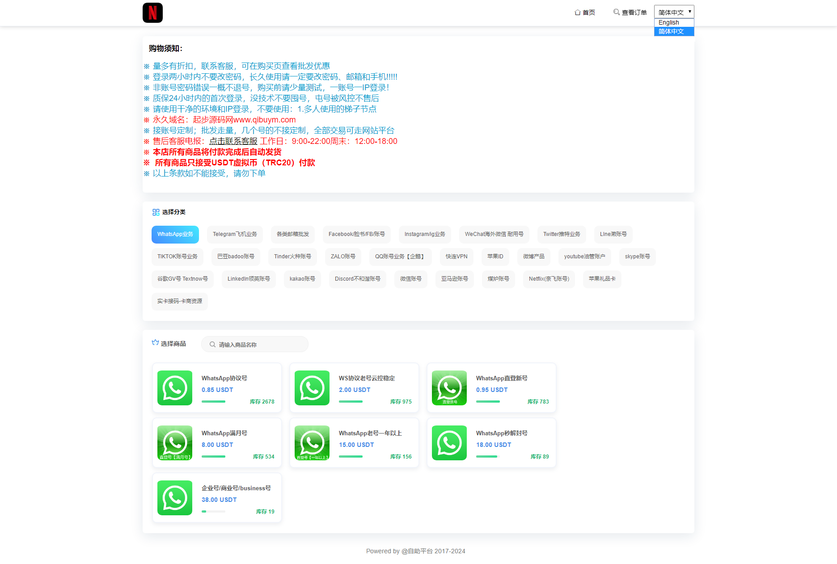Pick the youtube油管账户 category

[585, 257]
